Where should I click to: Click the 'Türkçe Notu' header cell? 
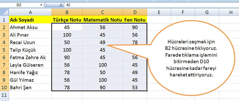tap(67, 20)
